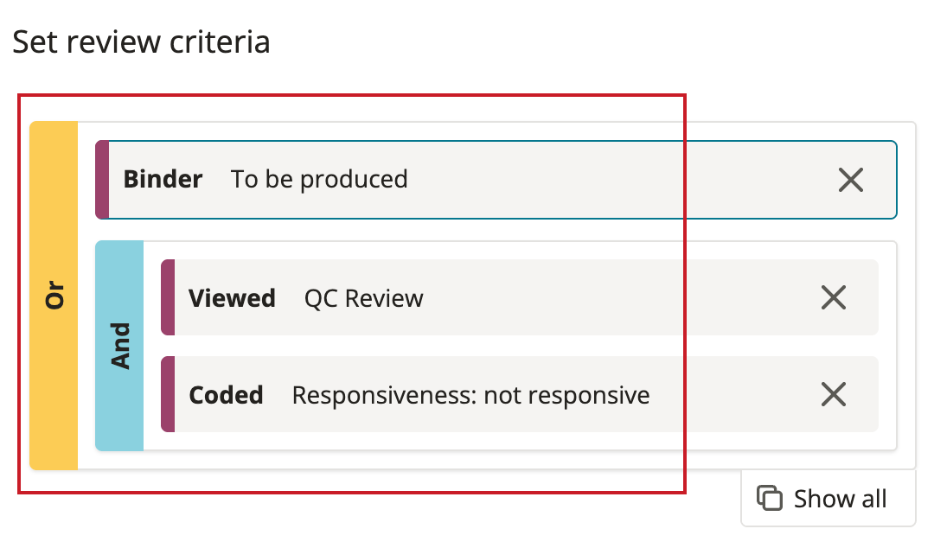Click the Show all copy icon
This screenshot has height=548, width=934.
click(769, 498)
